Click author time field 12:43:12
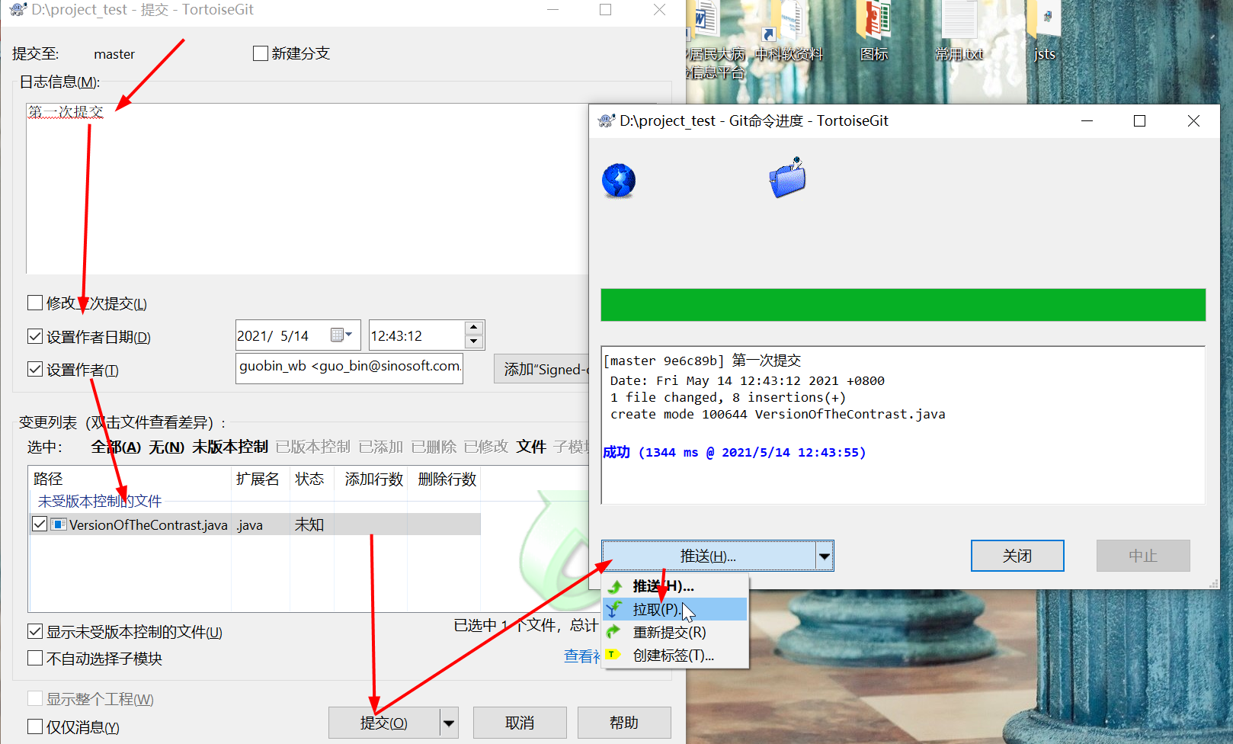The height and width of the screenshot is (744, 1233). (417, 335)
